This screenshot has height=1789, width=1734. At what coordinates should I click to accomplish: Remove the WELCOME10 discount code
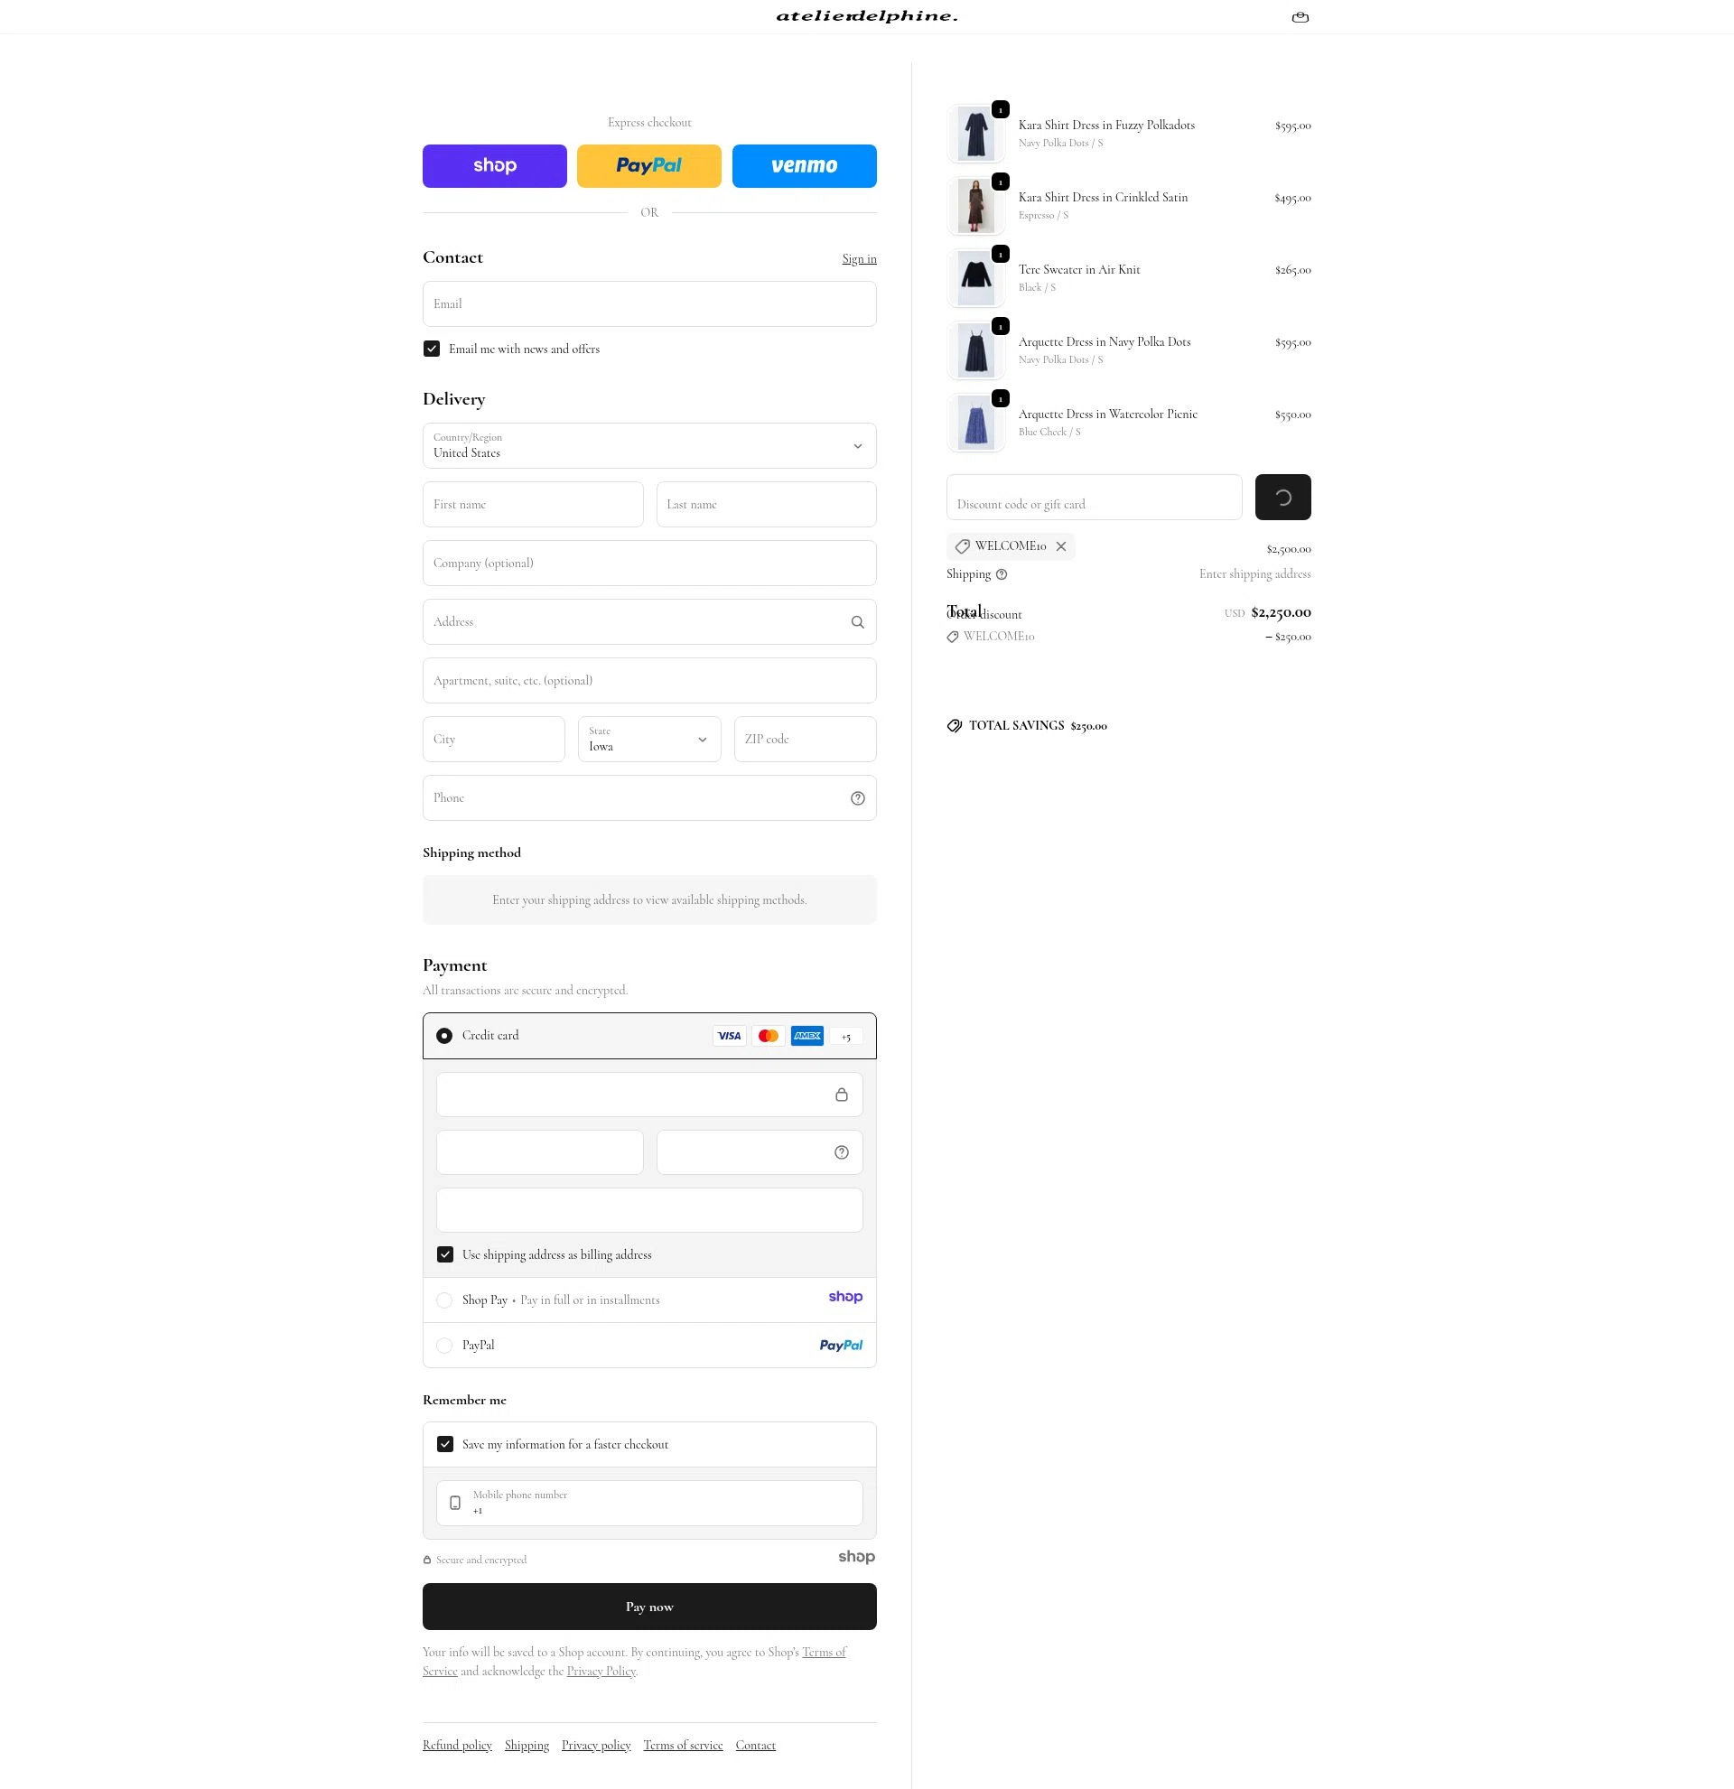pyautogui.click(x=1061, y=545)
